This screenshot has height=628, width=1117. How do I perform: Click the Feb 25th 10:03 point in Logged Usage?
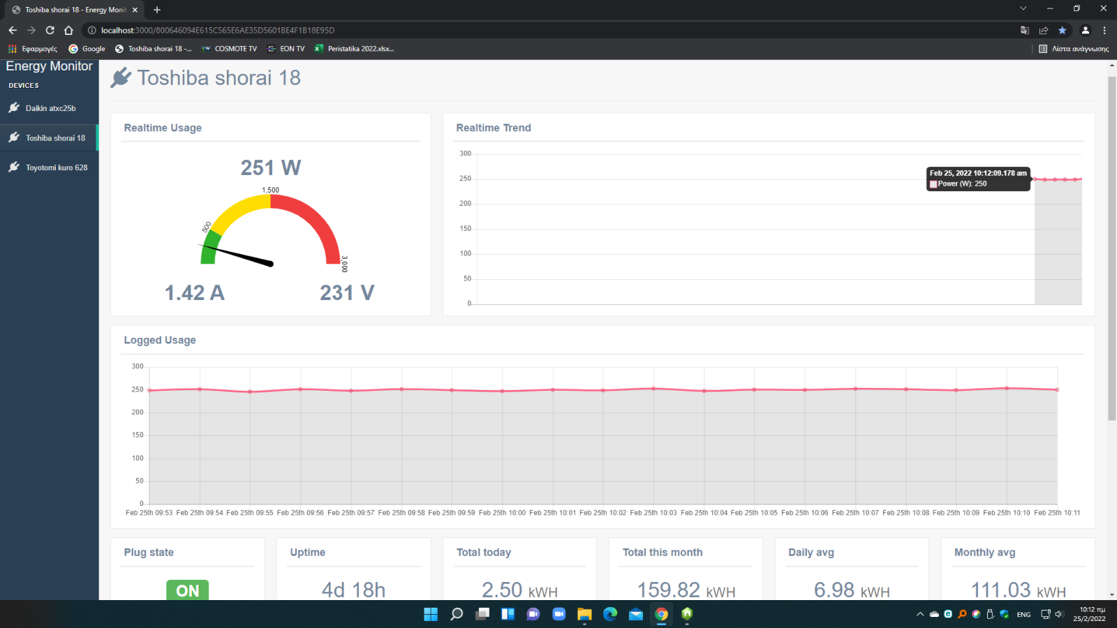(x=653, y=389)
